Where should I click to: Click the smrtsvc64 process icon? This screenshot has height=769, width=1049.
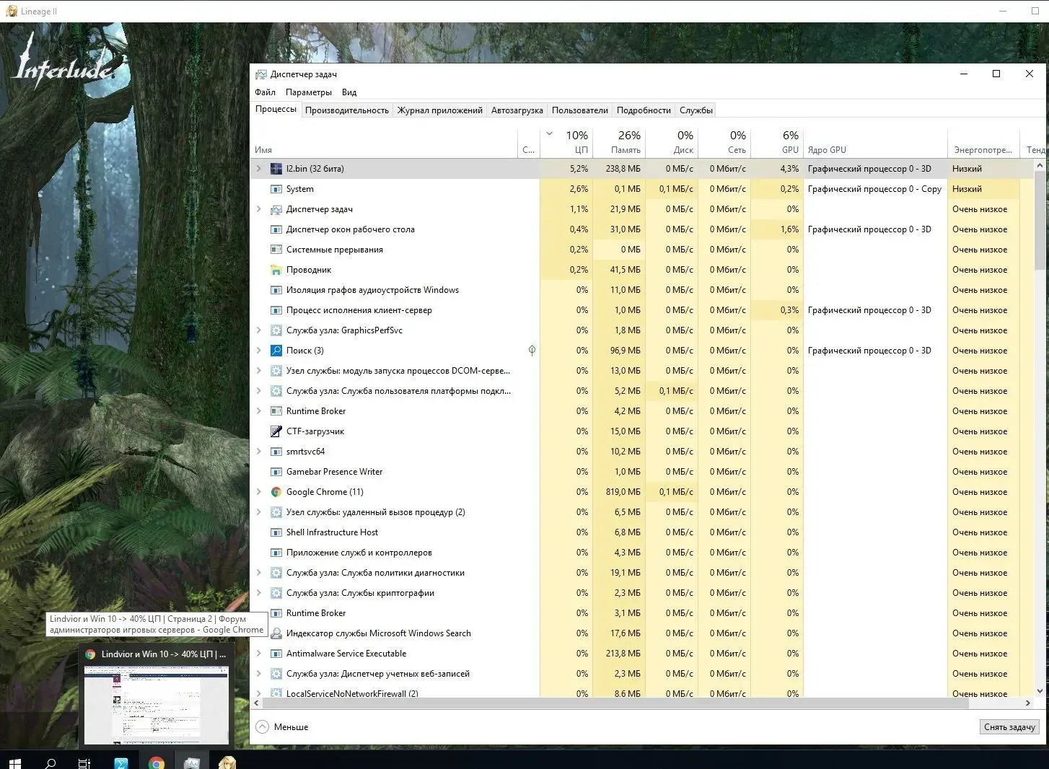tap(276, 452)
